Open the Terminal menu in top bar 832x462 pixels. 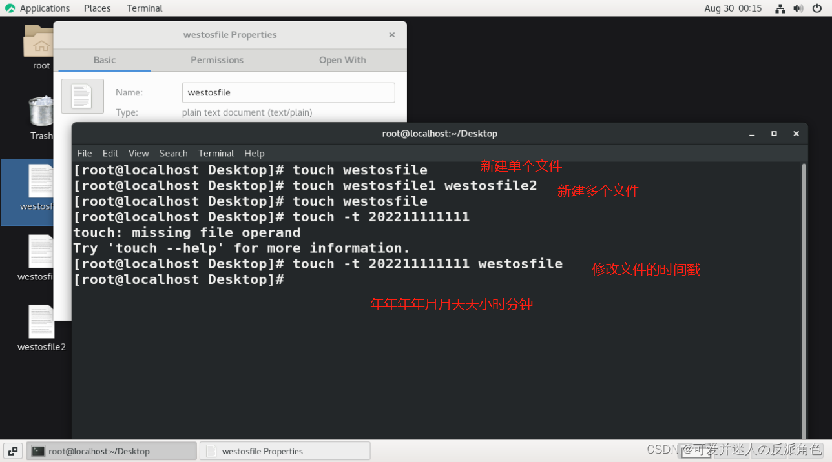pyautogui.click(x=144, y=8)
